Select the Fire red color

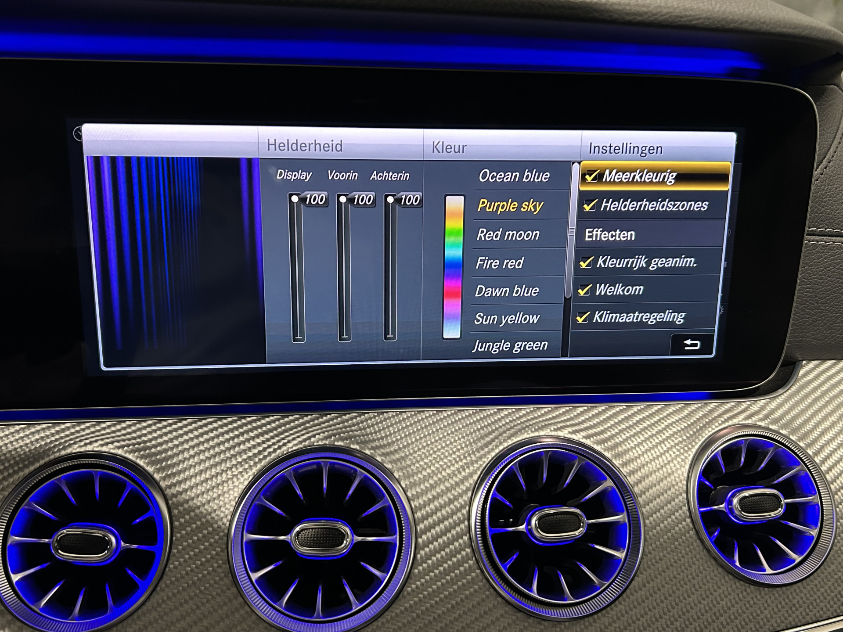(x=500, y=263)
